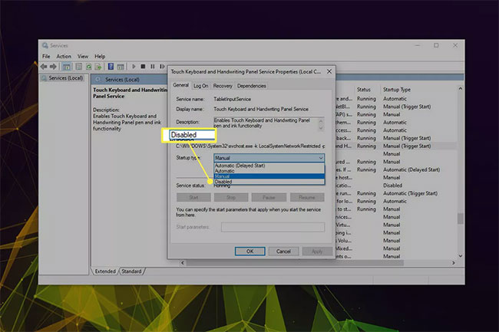Image resolution: width=499 pixels, height=332 pixels.
Task: Click into the Start parameters field
Action: tap(273, 227)
